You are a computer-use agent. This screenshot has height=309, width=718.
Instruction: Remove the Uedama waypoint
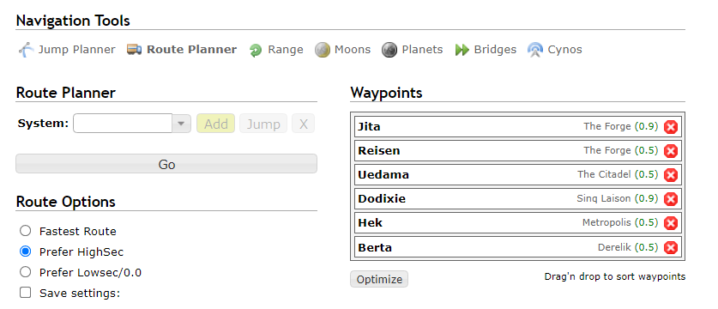coord(670,175)
